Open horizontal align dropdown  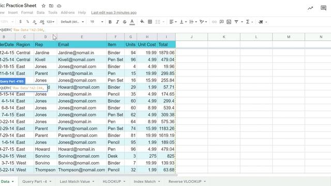(173, 22)
